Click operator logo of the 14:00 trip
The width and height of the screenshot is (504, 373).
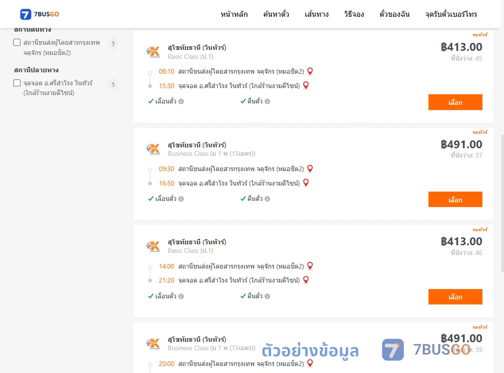153,247
